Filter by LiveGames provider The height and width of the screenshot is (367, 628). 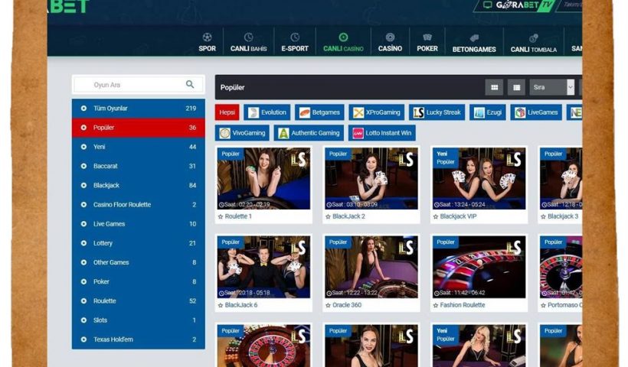coord(536,112)
